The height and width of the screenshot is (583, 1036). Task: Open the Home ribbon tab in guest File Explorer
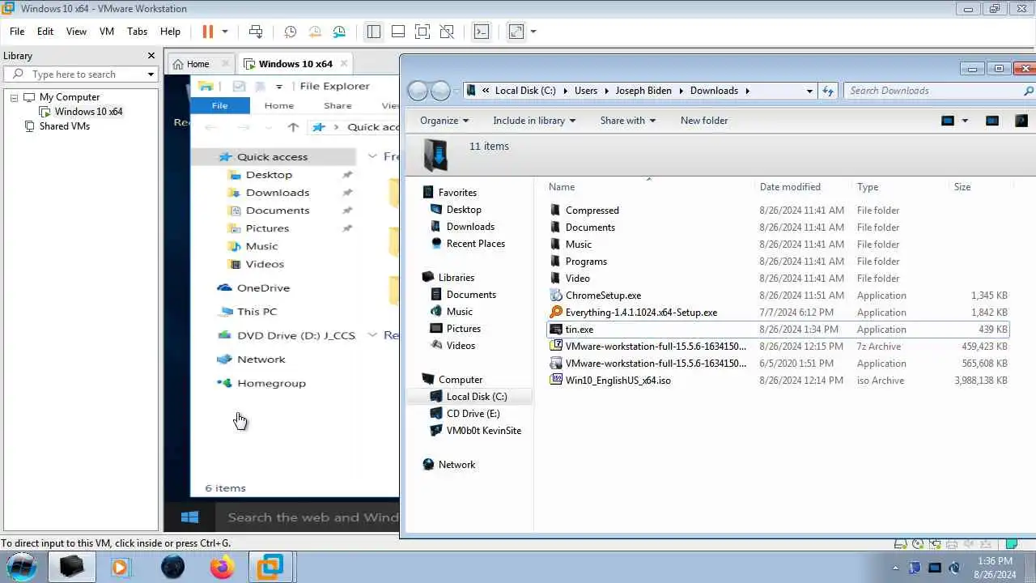(279, 105)
